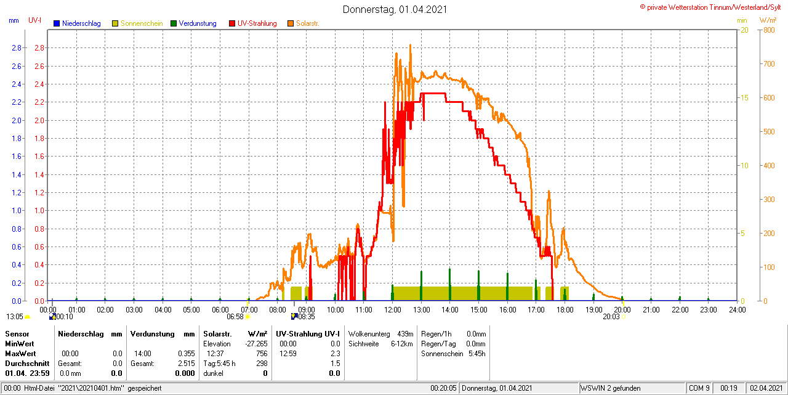Click the orange Solarstr. legend swatch
788x395 pixels.
click(x=291, y=23)
